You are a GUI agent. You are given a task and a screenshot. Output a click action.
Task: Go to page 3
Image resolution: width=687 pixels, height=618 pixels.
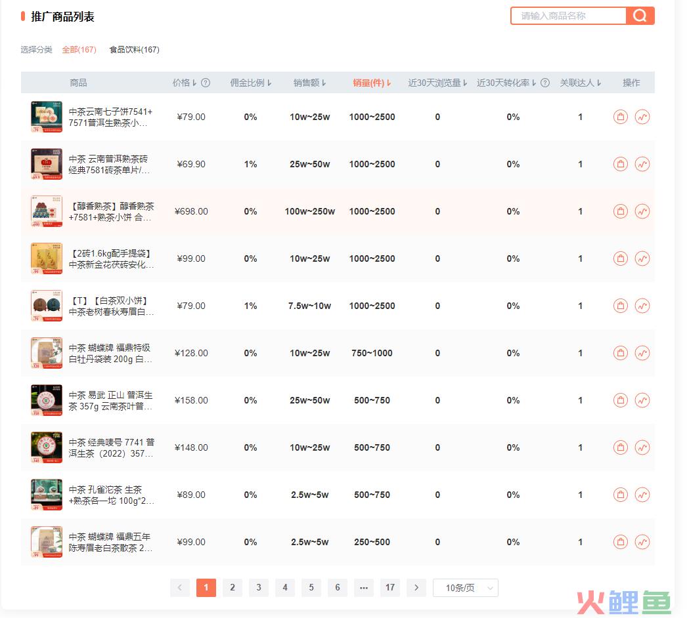click(x=259, y=587)
